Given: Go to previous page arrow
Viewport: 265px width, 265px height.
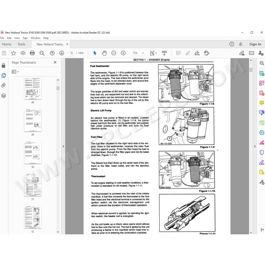Looking at the screenshot, I should point(52,53).
